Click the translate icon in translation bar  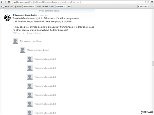click(x=2, y=6)
